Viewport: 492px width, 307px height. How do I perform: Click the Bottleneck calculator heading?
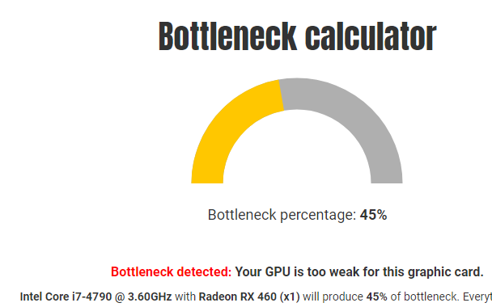point(297,36)
